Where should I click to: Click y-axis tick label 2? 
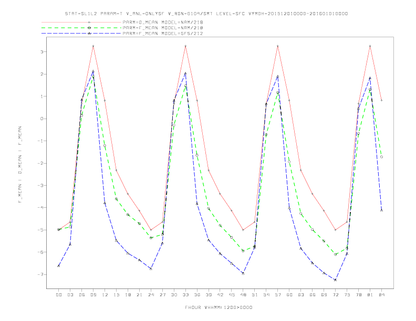point(42,74)
